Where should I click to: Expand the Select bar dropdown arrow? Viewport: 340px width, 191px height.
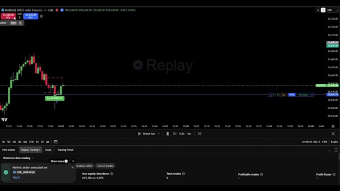(158, 134)
